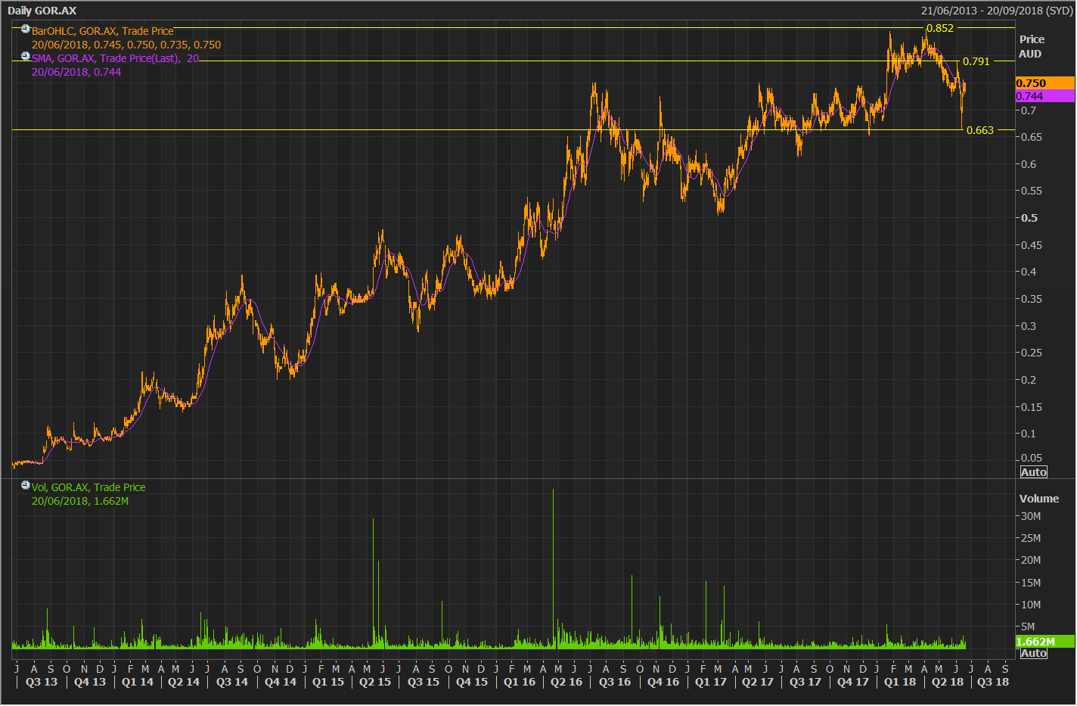Click the Q3 13 quarter label
Screen dimensions: 1077x706
(42, 682)
